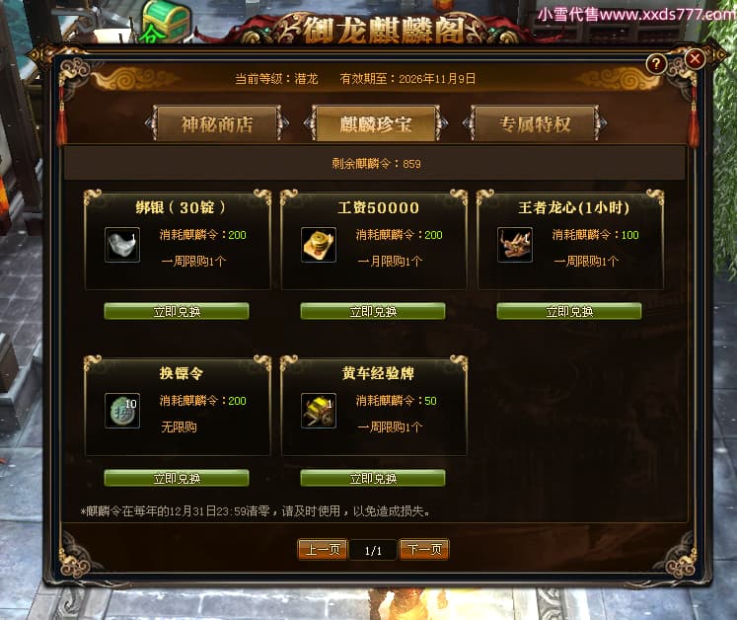The height and width of the screenshot is (620, 737).
Task: Click 立即兑换 below 换镖令
Action: [177, 478]
